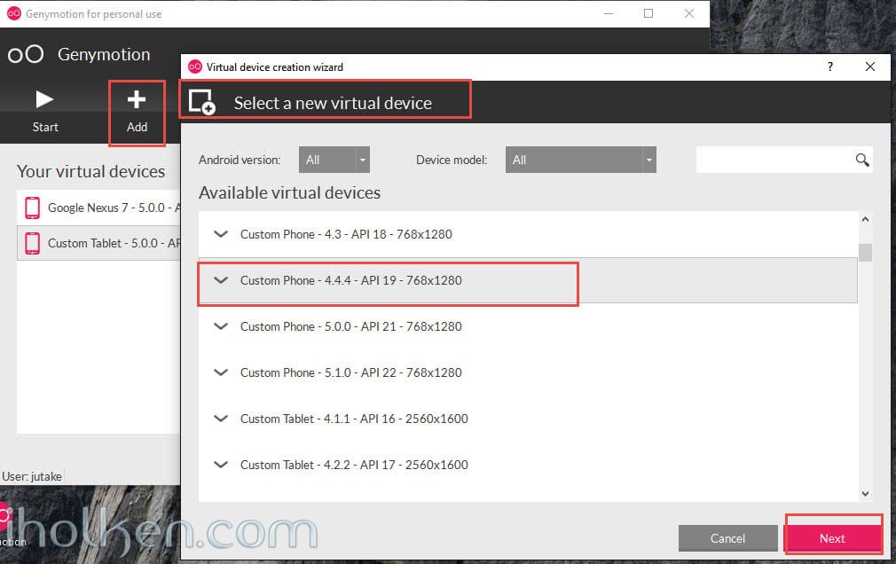Click the Custom Tablet 5.0.0 device icon
Viewport: 896px width, 564px height.
[33, 244]
